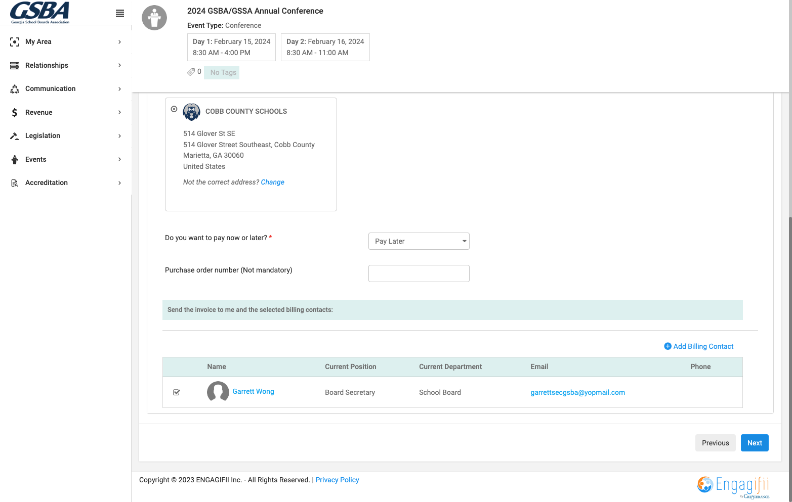Click the Relationships sidebar icon

click(x=15, y=66)
